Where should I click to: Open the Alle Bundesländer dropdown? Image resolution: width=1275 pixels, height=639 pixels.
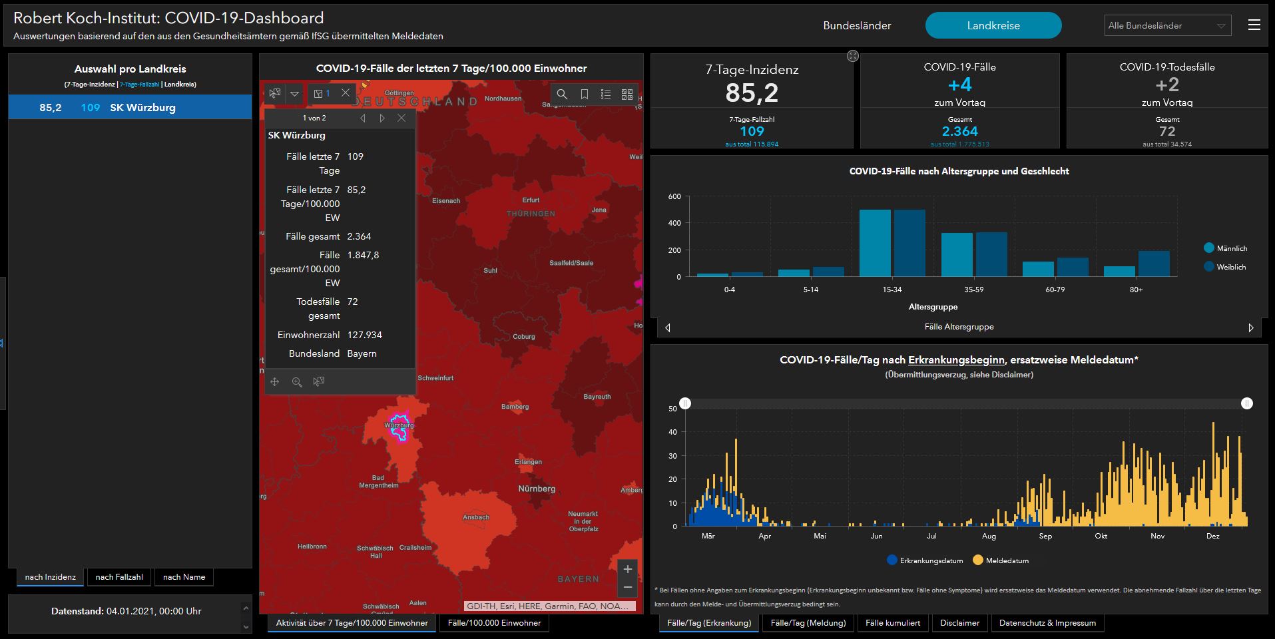coord(1167,26)
